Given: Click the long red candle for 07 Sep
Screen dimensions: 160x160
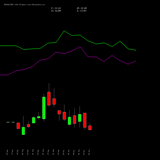Looking at the screenshot, I should (85, 120).
